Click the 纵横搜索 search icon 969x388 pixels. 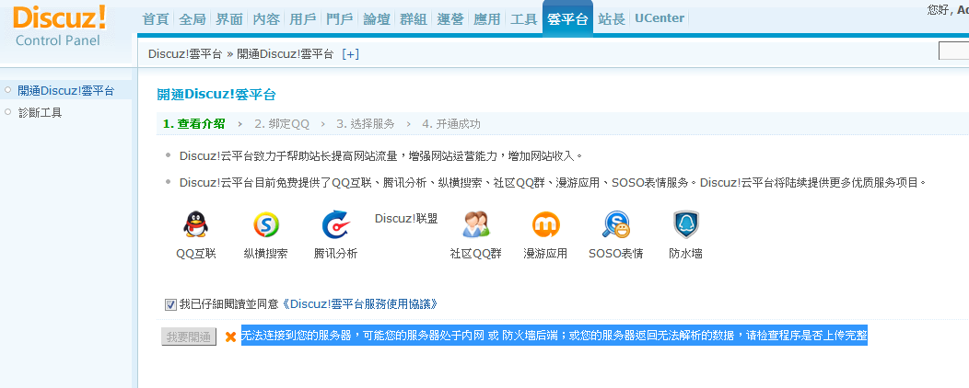(265, 224)
